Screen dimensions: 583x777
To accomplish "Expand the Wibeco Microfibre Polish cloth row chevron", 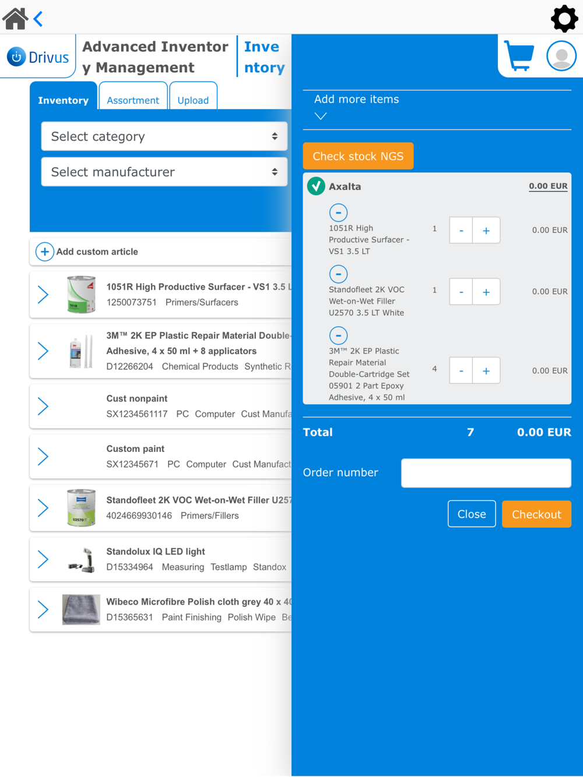I will pyautogui.click(x=43, y=610).
